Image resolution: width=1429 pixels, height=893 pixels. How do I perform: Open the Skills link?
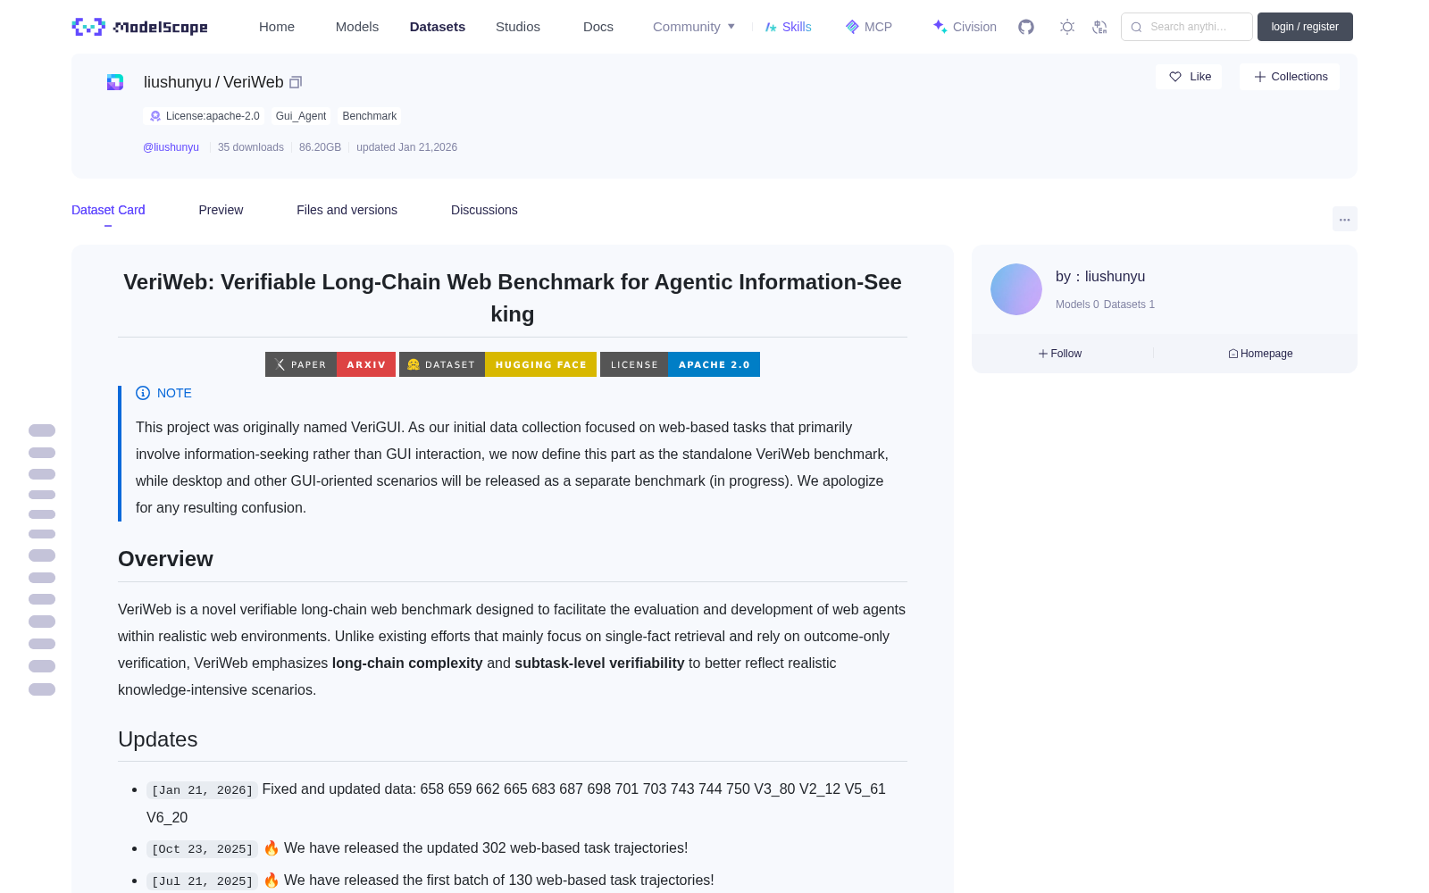(x=788, y=27)
